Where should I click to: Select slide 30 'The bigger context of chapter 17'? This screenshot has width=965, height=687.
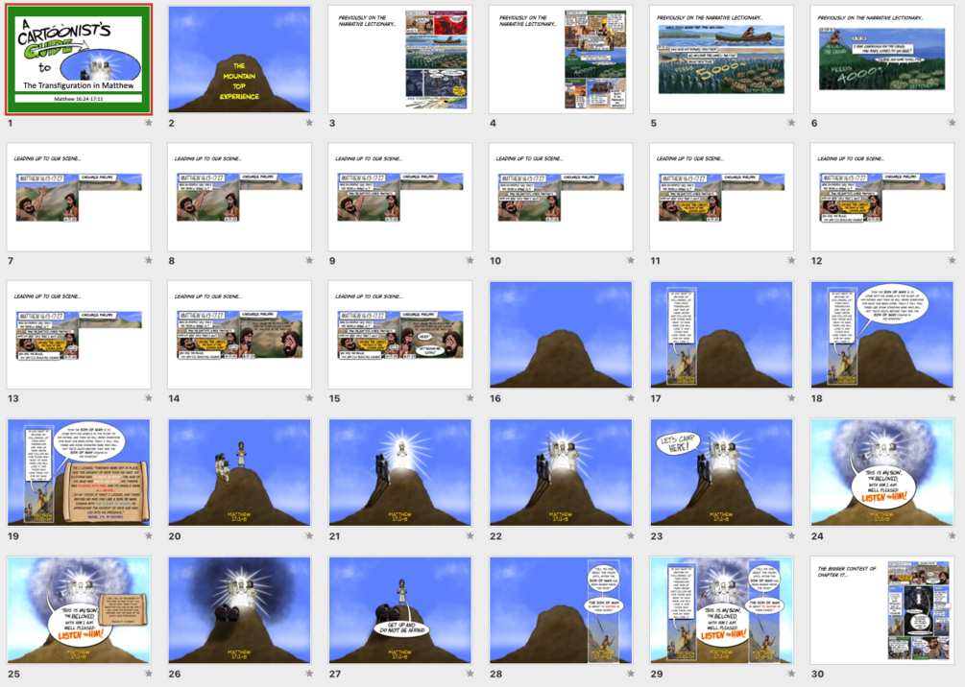point(881,610)
